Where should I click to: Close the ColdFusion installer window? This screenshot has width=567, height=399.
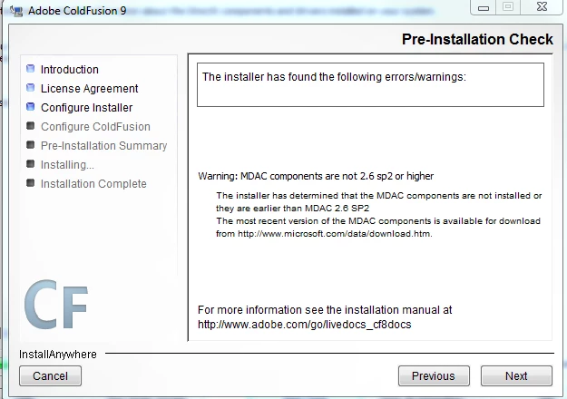click(542, 6)
